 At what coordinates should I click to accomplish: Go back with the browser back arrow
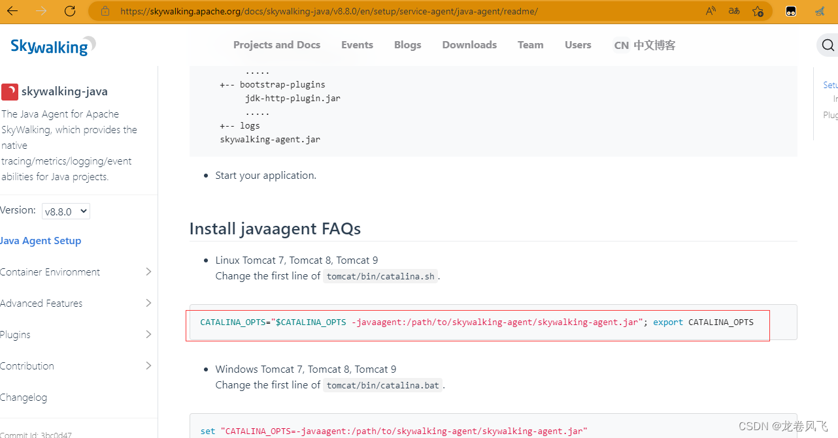(x=12, y=11)
